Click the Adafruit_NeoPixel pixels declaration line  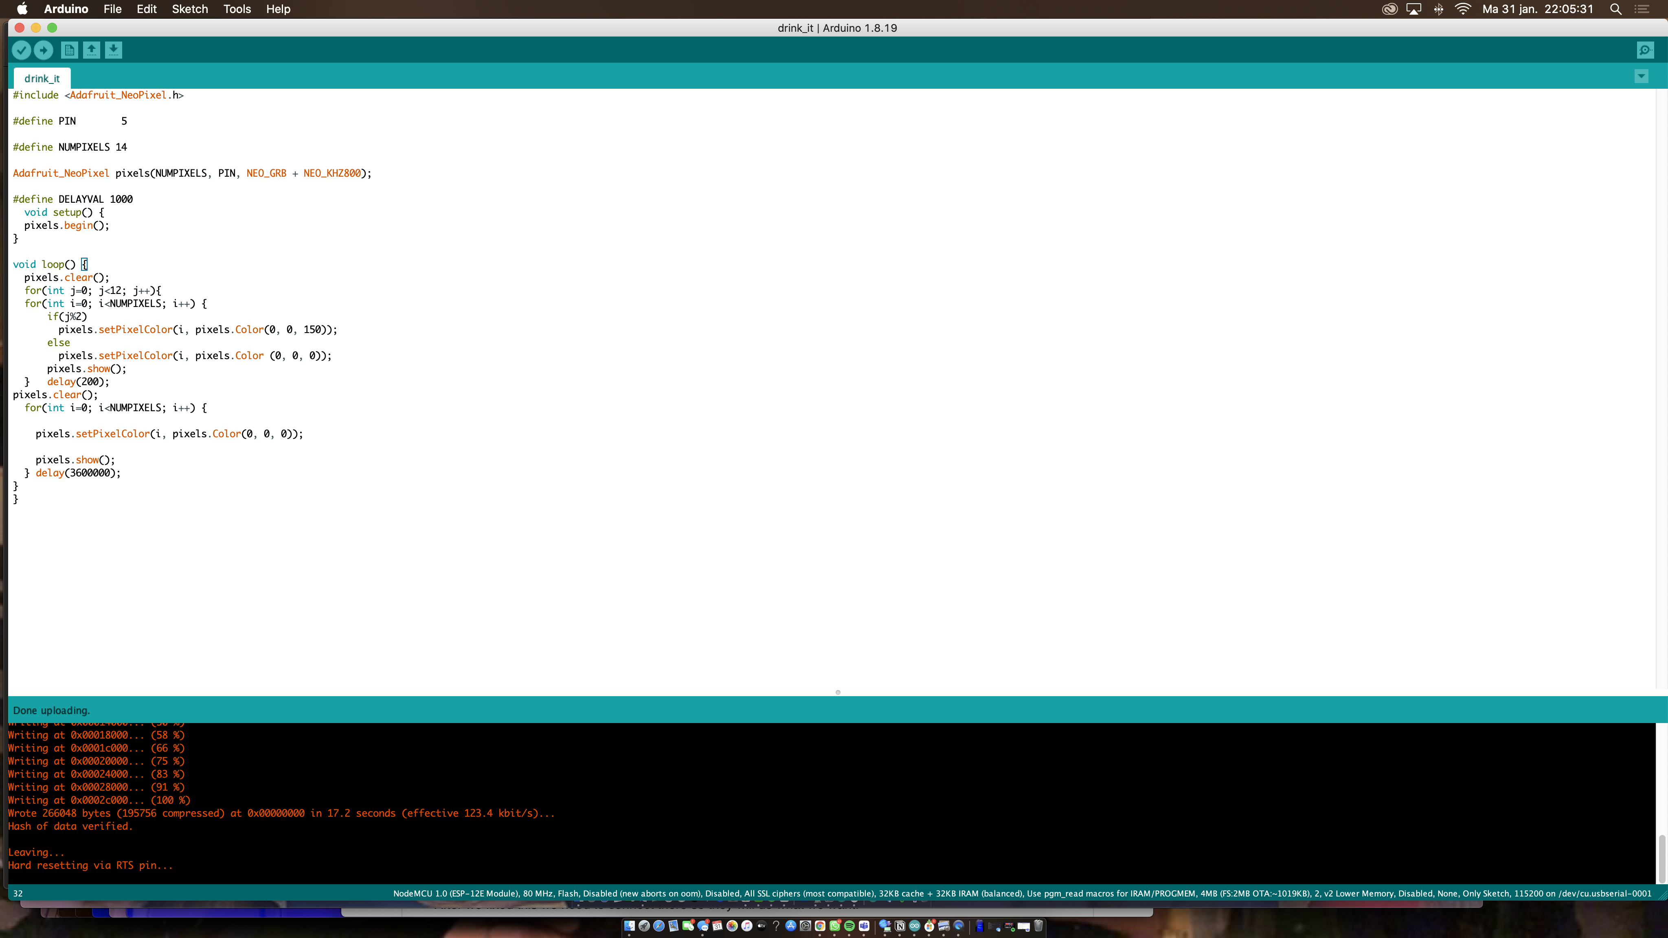point(192,173)
